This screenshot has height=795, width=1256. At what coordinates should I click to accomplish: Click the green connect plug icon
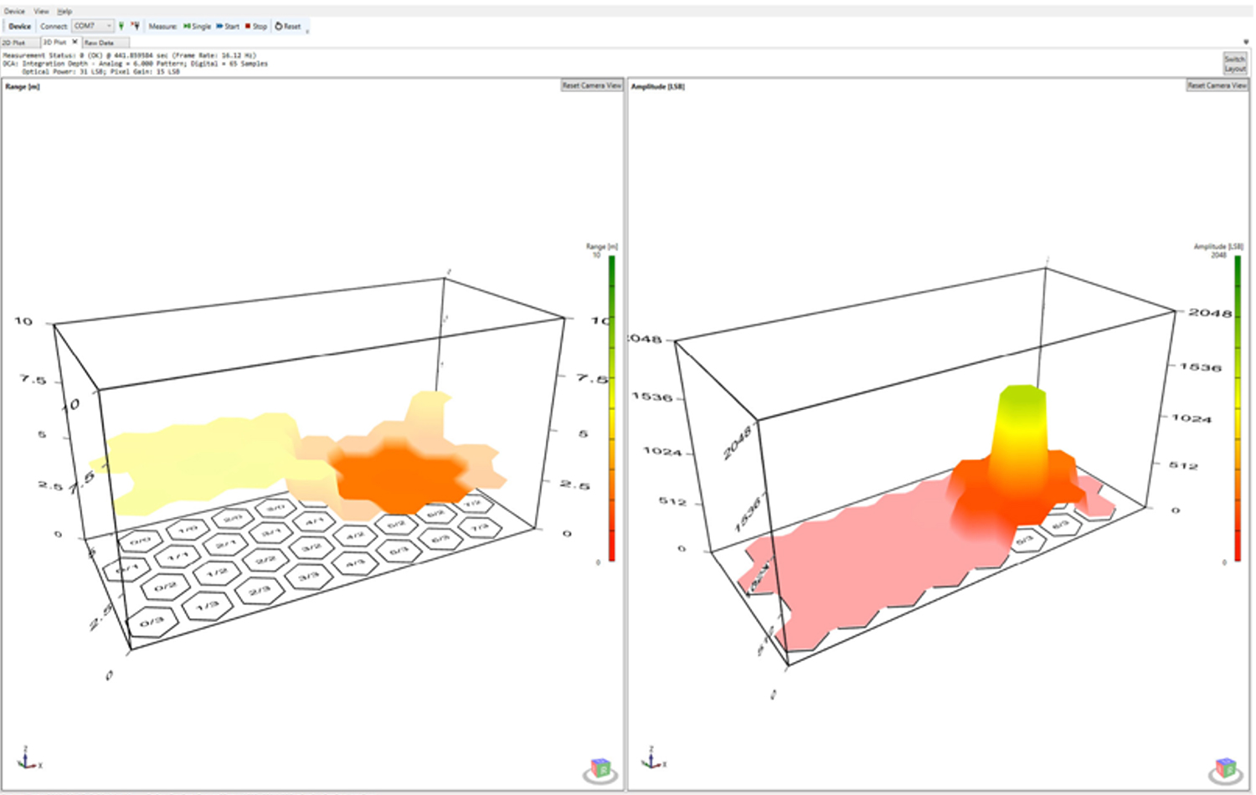click(121, 26)
